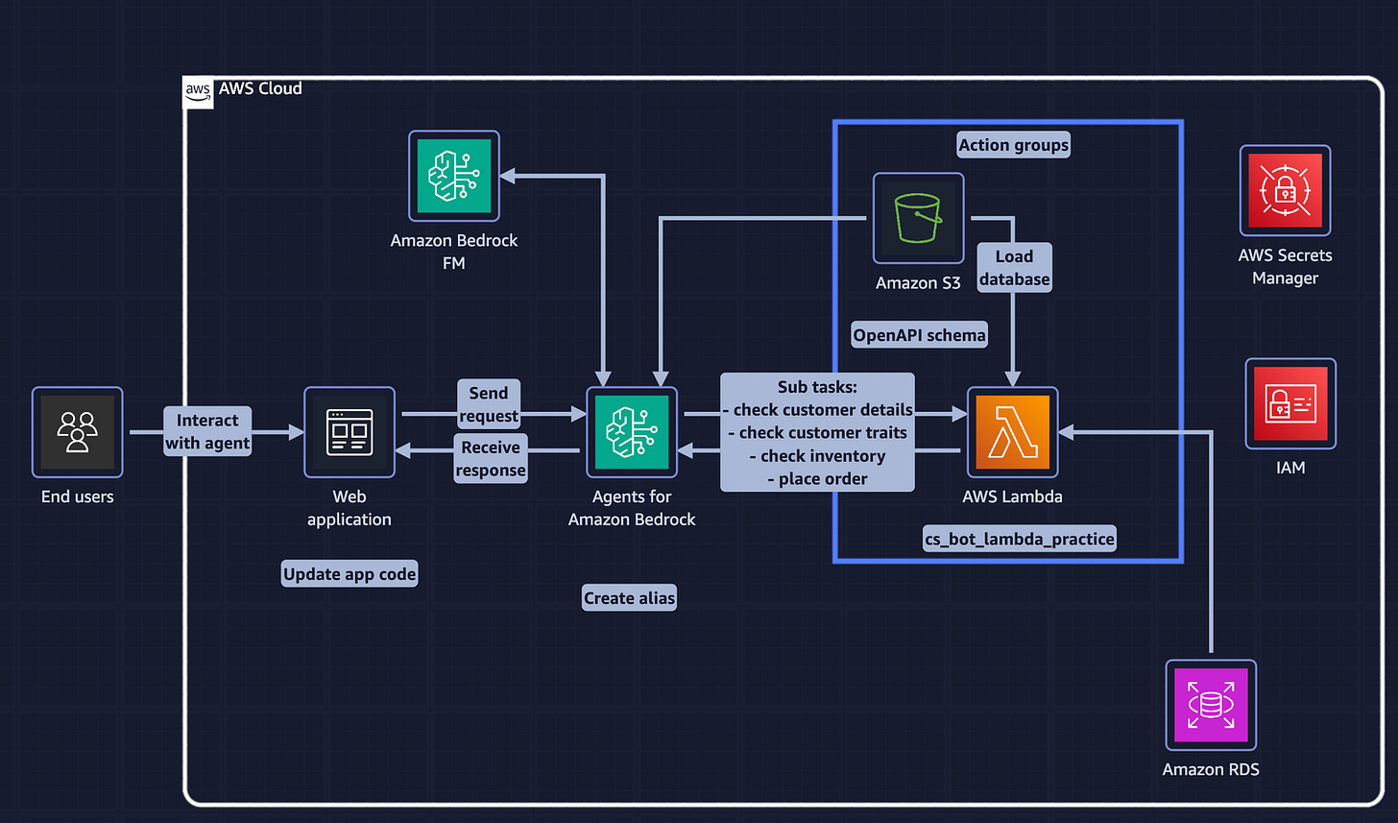Select the Agents for Amazon Bedrock icon
Viewport: 1398px width, 823px height.
point(632,432)
